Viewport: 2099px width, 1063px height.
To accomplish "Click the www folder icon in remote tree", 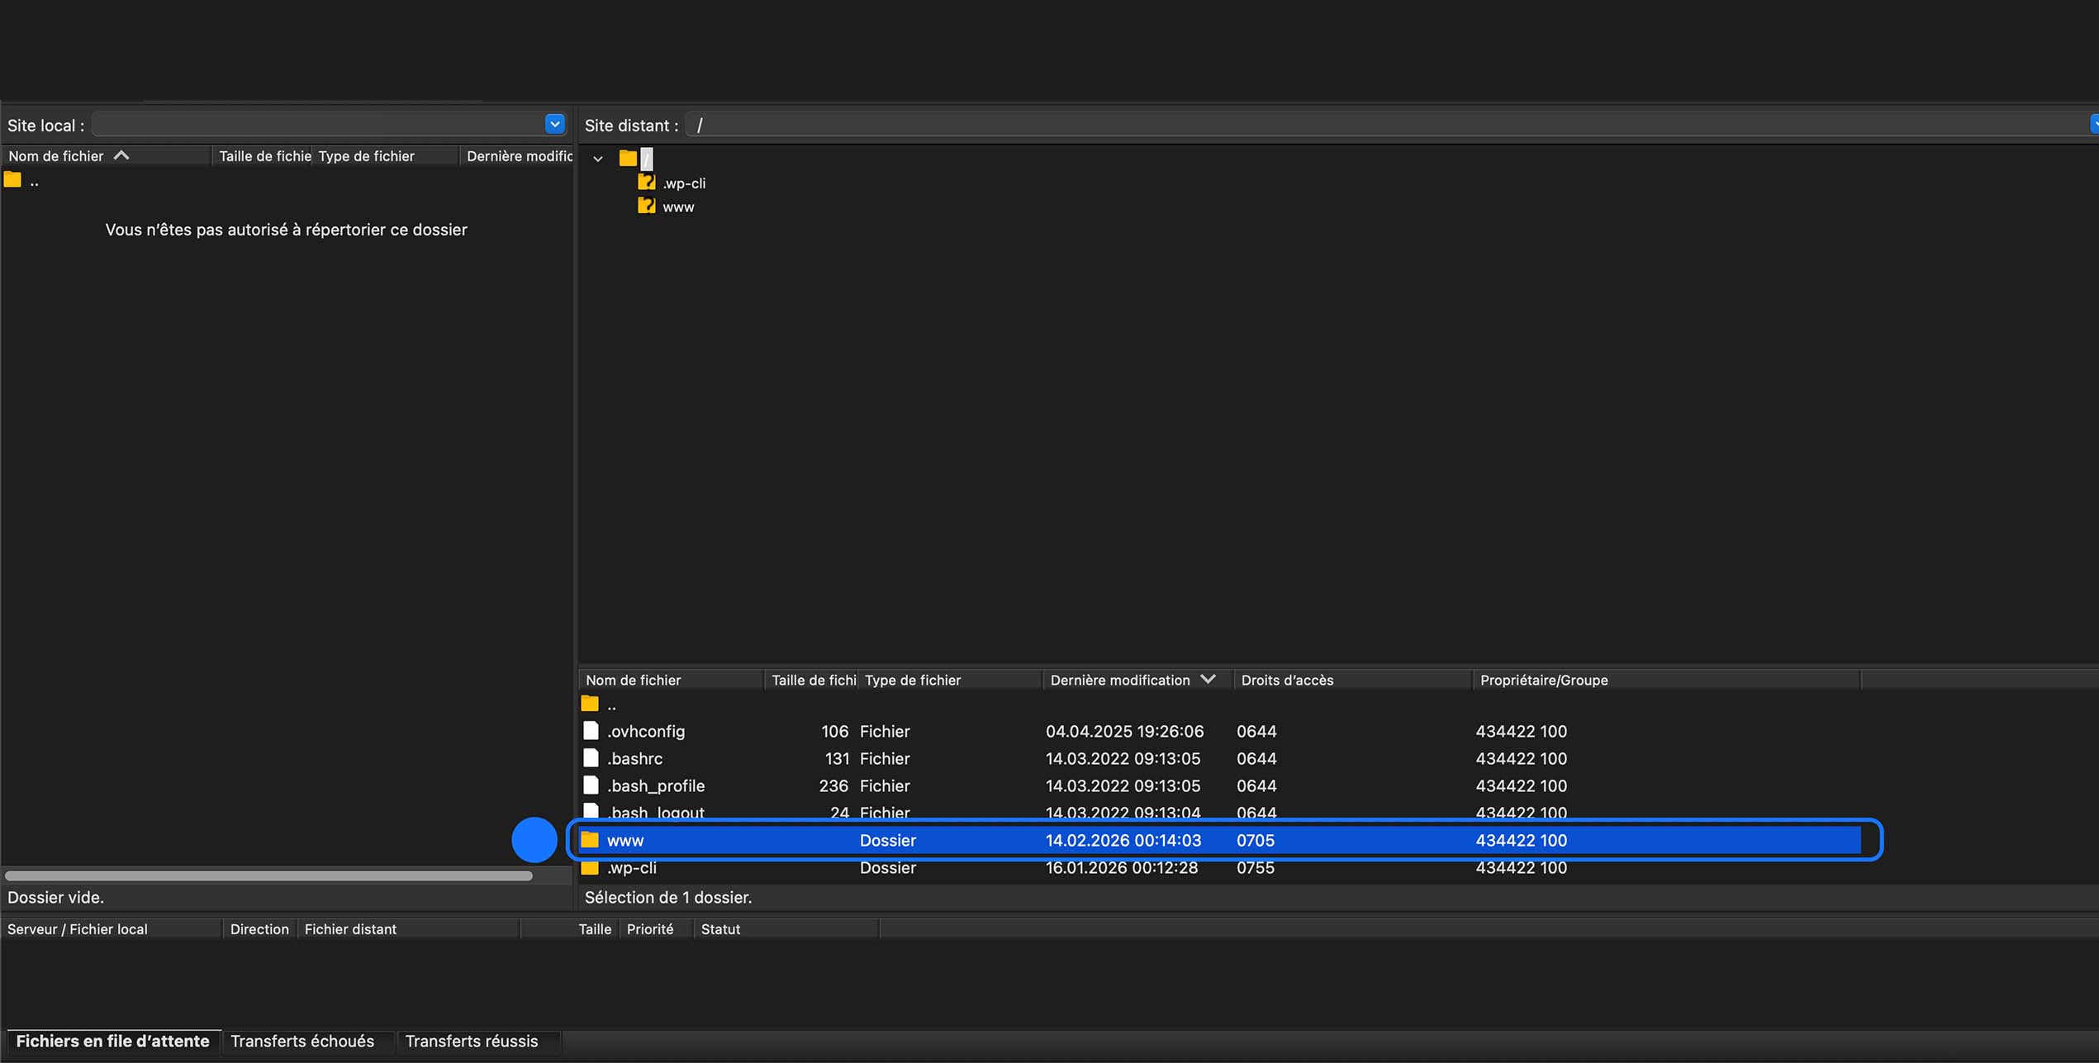I will tap(646, 206).
